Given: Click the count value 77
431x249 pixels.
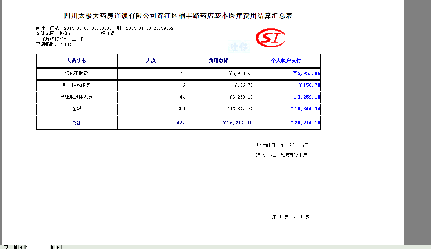Looking at the screenshot, I should pyautogui.click(x=182, y=73).
